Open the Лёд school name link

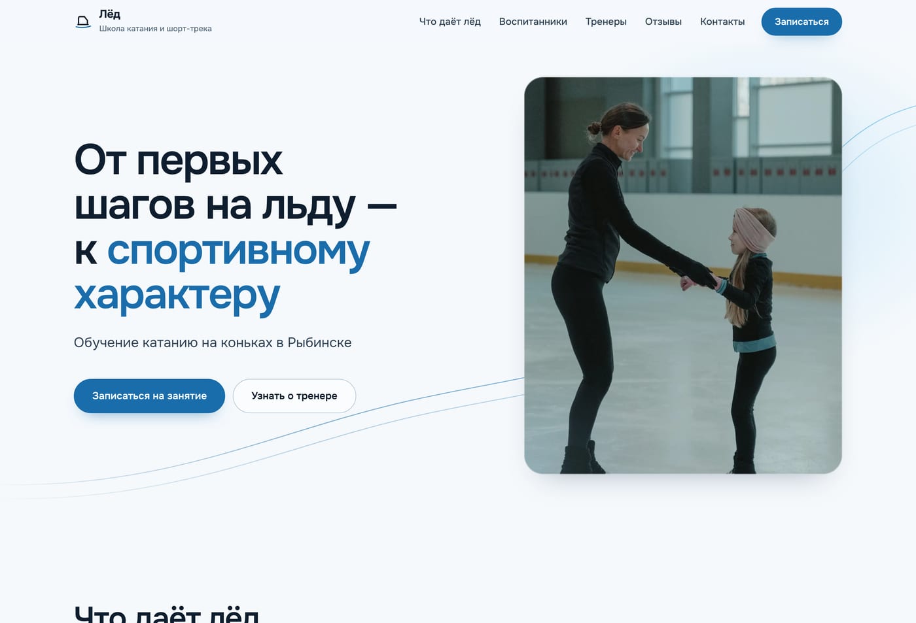[110, 14]
